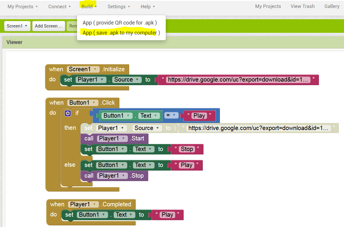
Task: Click the Add Screen button
Action: (x=49, y=26)
